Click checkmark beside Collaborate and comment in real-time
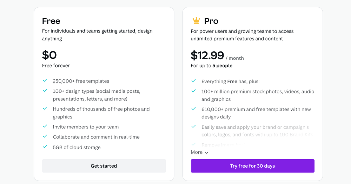The height and width of the screenshot is (184, 351). click(x=45, y=136)
